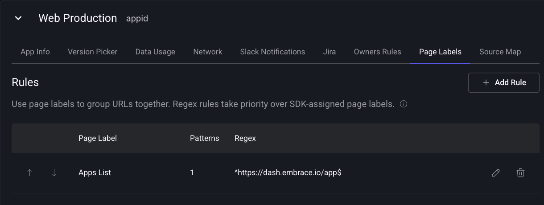Click the Regex column header
The height and width of the screenshot is (205, 544).
[245, 138]
